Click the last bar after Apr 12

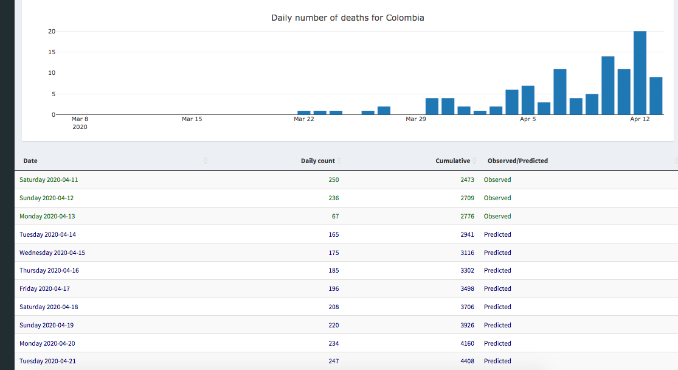(x=656, y=96)
